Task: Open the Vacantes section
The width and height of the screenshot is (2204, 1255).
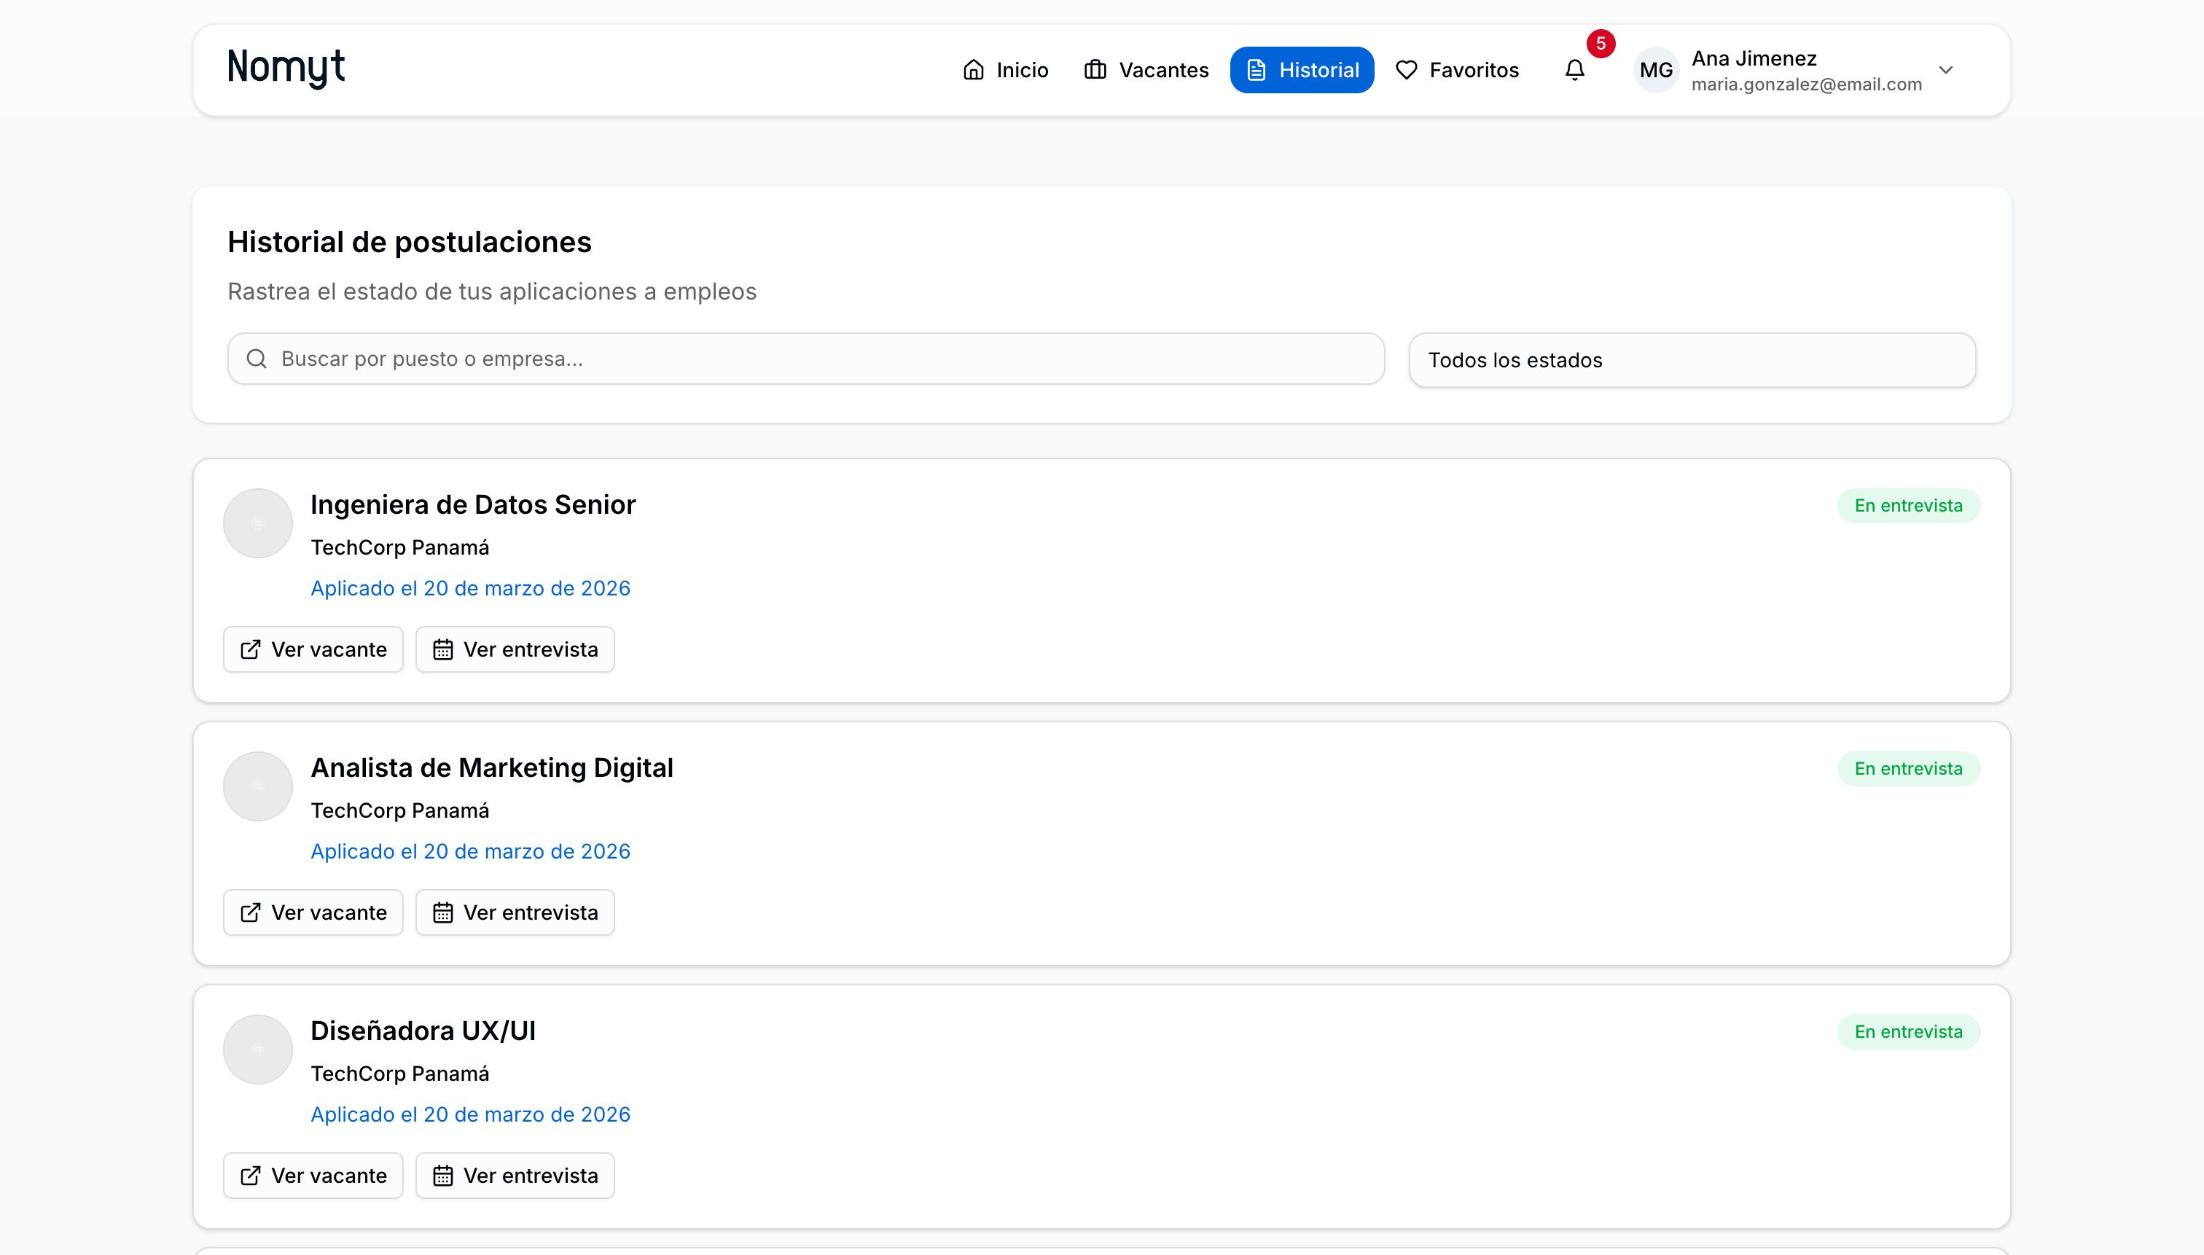Action: coord(1146,70)
